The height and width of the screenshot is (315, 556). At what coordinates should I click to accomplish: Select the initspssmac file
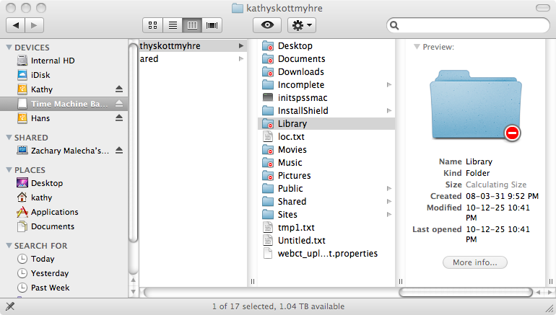pyautogui.click(x=326, y=98)
